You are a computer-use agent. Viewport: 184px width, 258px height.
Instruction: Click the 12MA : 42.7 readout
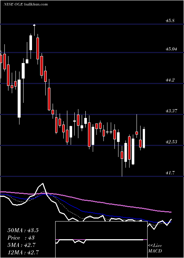pos(23,252)
